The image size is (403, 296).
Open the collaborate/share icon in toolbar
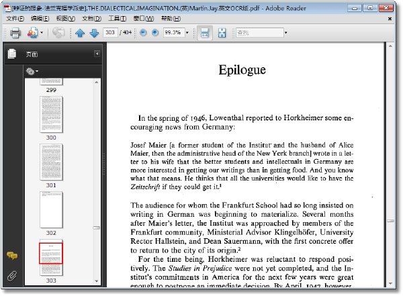point(33,33)
